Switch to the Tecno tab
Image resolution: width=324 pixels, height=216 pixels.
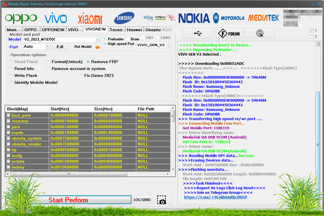pyautogui.click(x=116, y=29)
